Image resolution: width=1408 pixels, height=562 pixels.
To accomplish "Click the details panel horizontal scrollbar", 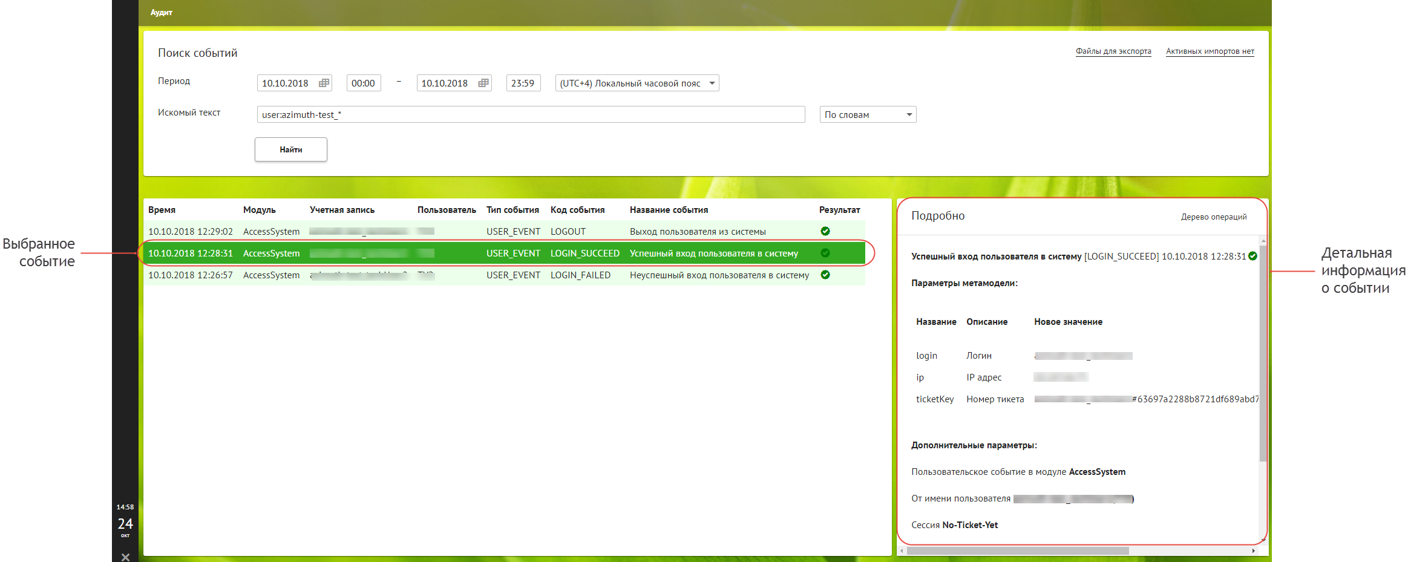I will point(1017,551).
